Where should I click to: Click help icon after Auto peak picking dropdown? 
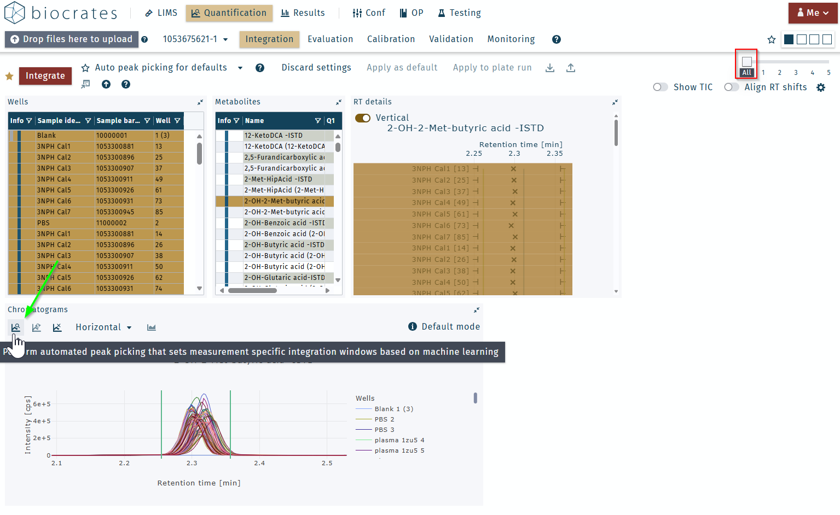tap(260, 68)
